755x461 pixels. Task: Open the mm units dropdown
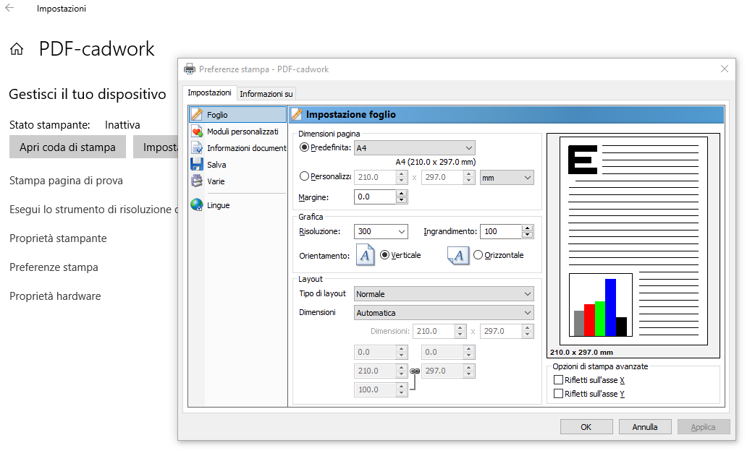click(x=507, y=177)
